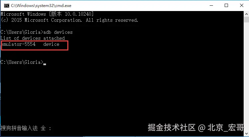Click the 'List of devices attached' line
Image resolution: width=249 pixels, height=137 pixels.
[x=33, y=38]
